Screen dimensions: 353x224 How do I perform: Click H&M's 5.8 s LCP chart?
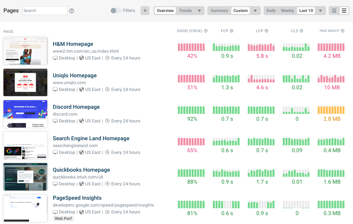261,47
